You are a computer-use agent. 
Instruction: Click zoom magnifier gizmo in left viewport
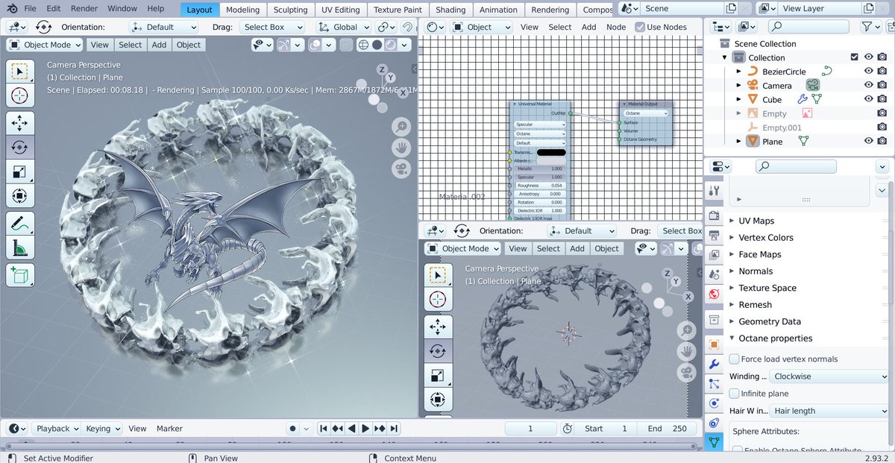(x=401, y=127)
